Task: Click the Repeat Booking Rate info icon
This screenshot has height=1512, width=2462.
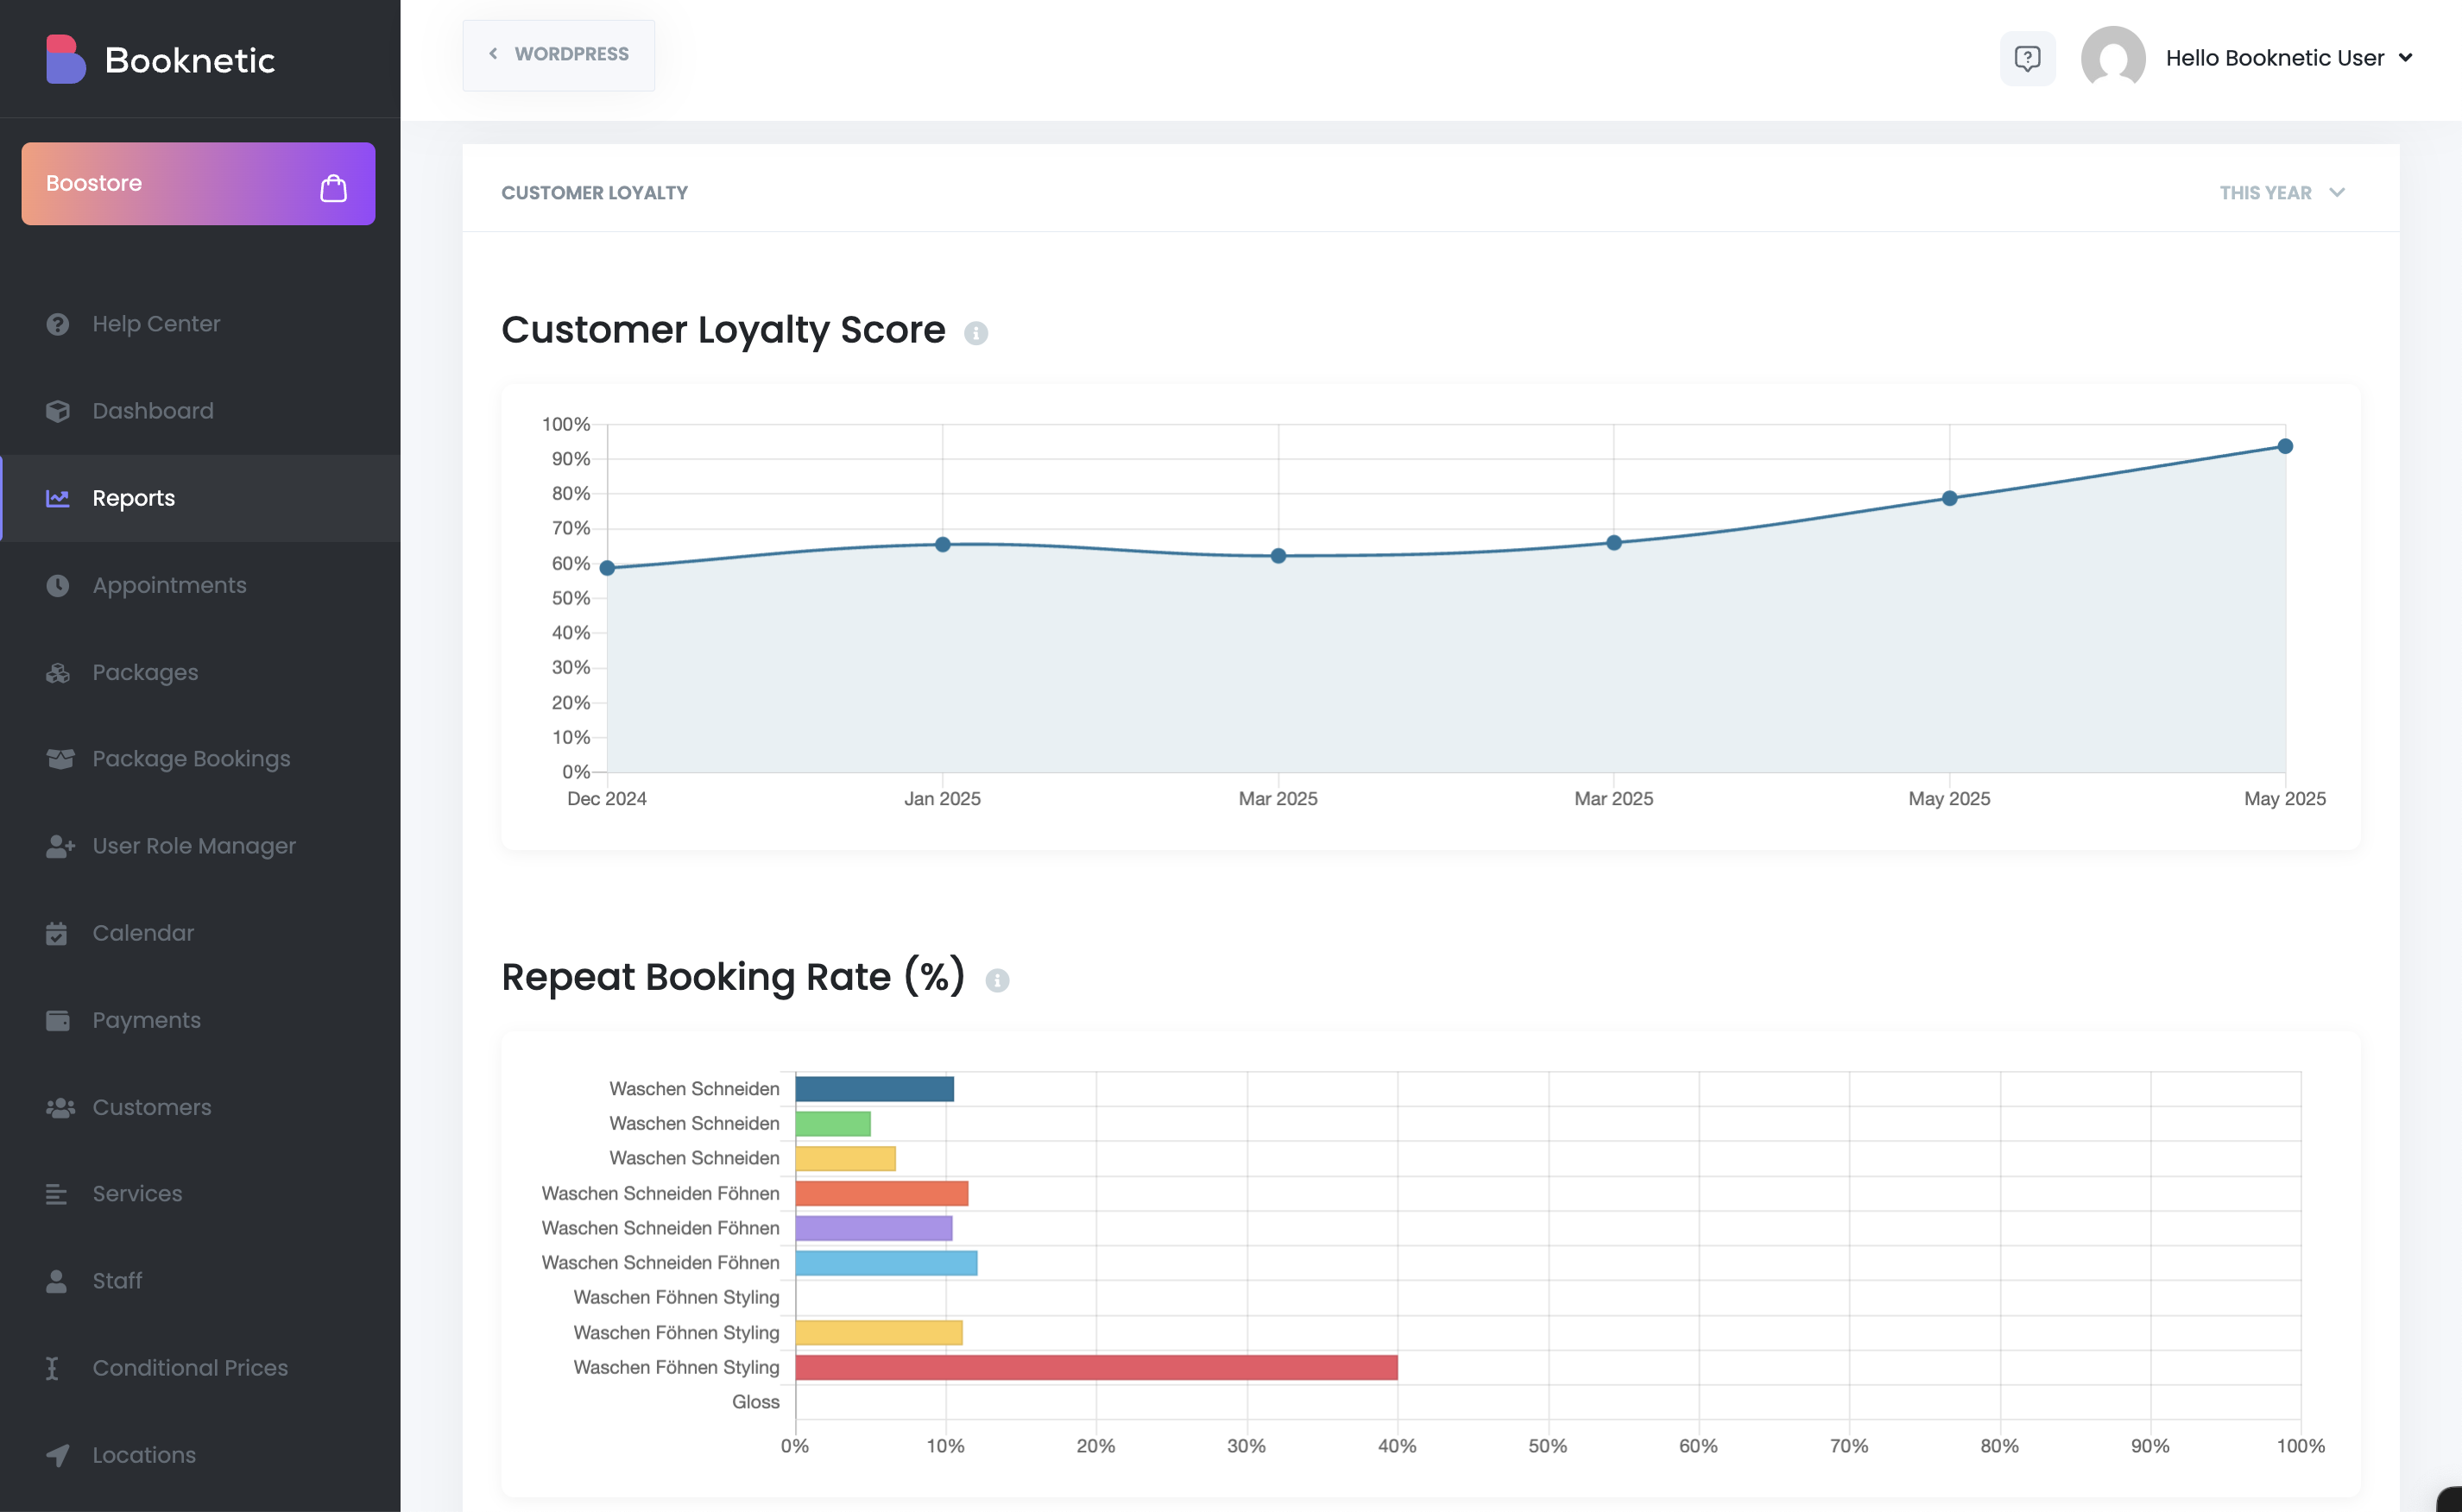Action: (x=996, y=980)
